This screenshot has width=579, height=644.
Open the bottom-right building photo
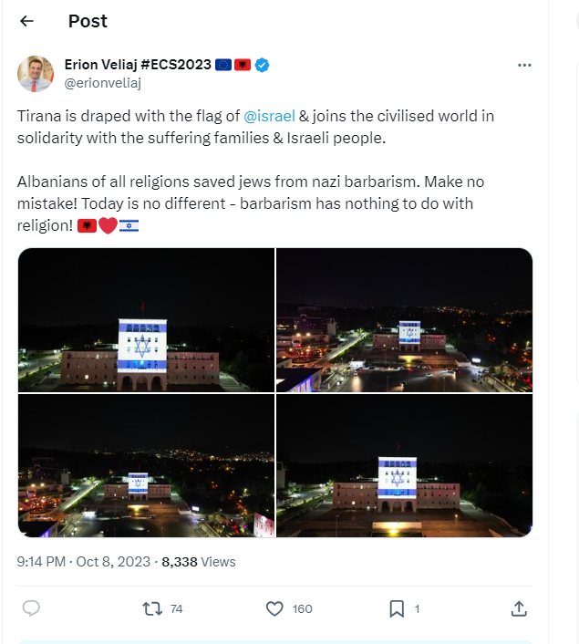pos(404,465)
